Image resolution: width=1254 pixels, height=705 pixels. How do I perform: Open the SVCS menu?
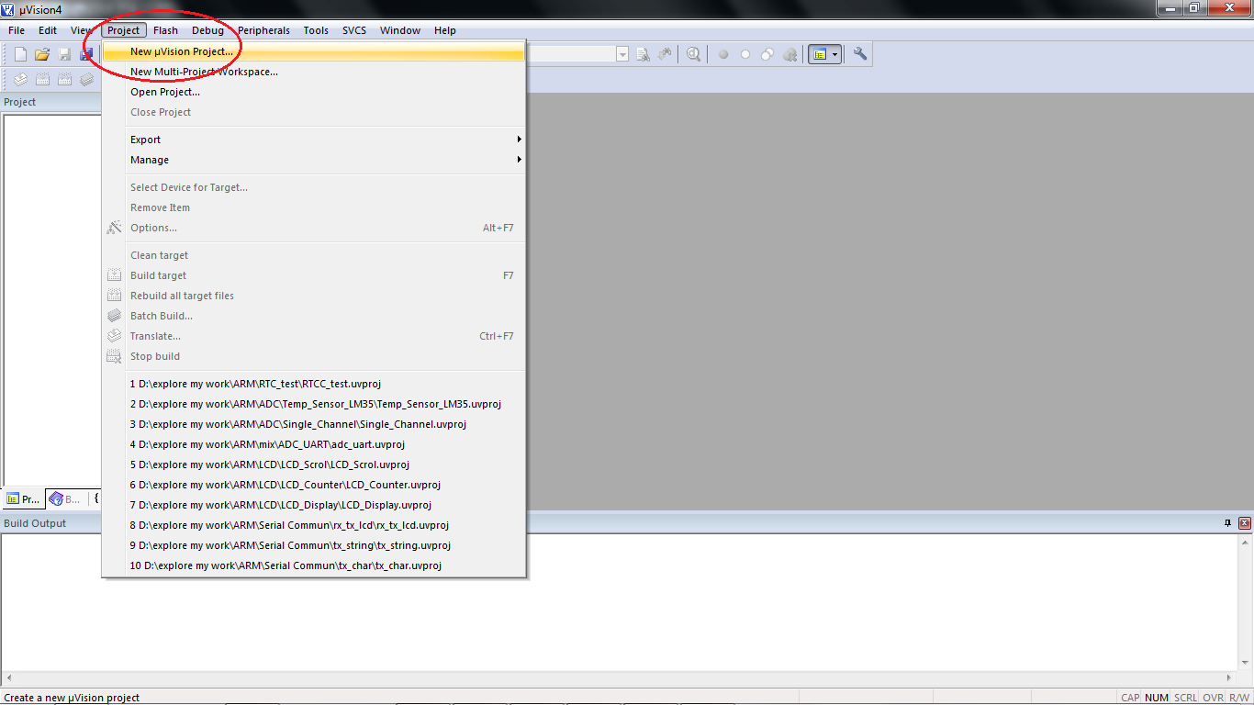[354, 30]
